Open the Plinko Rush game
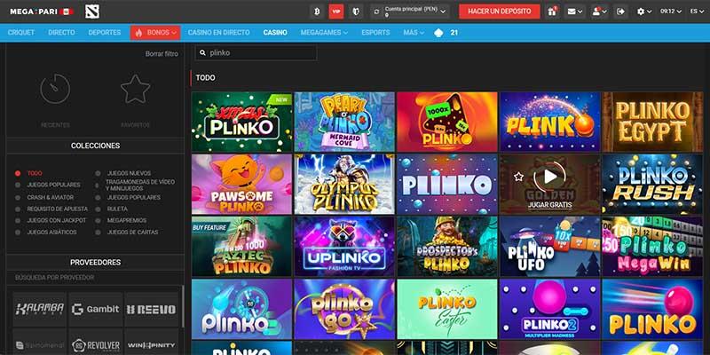Screen dimensions: 710x355 coord(652,184)
